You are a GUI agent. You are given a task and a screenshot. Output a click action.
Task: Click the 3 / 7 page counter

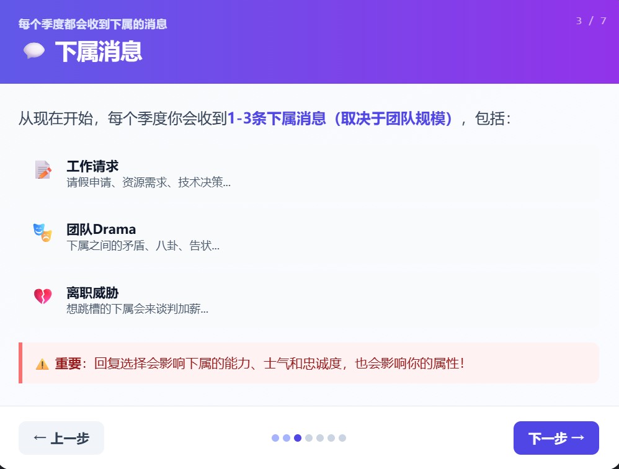(590, 21)
